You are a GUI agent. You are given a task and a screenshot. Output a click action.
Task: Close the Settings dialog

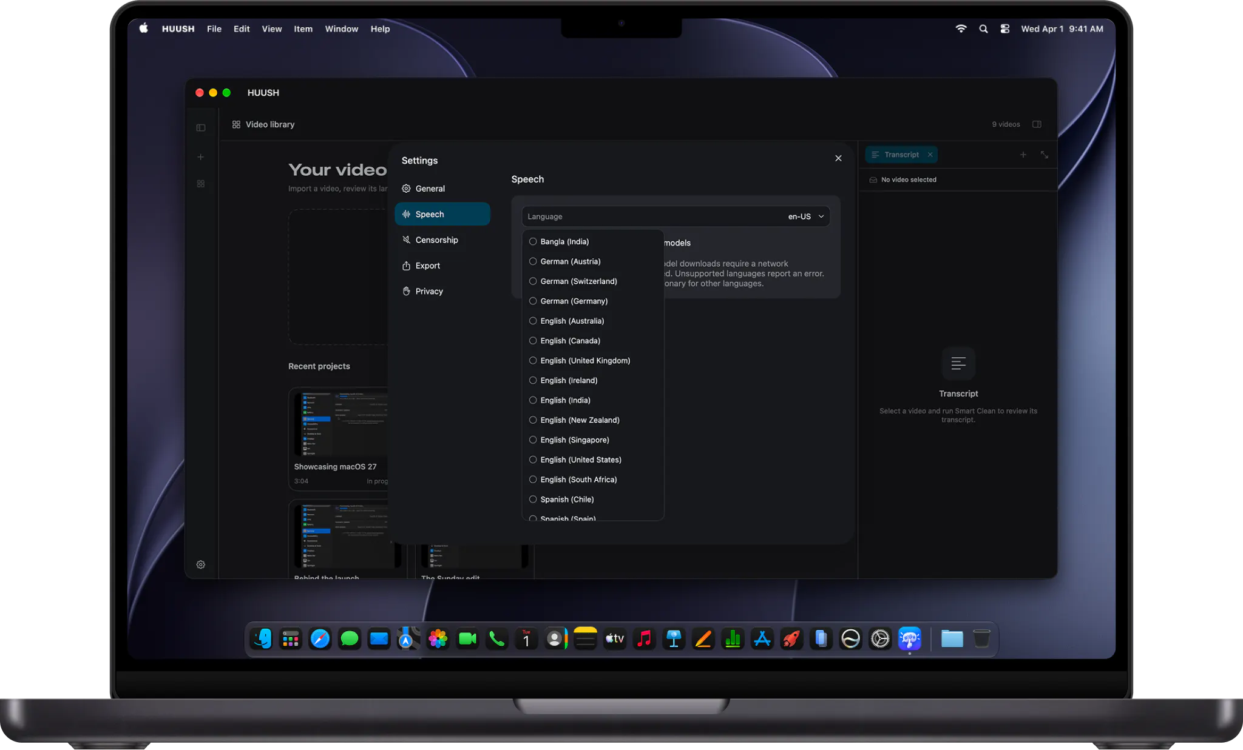click(x=838, y=158)
